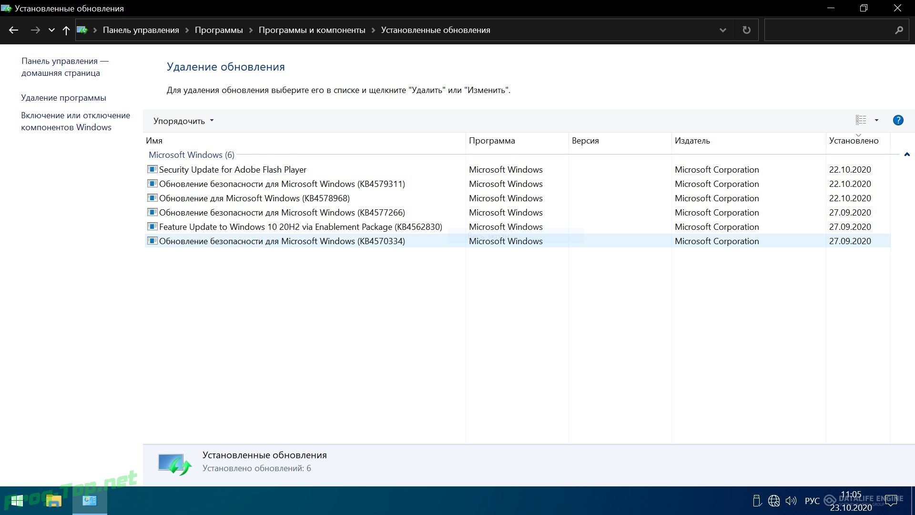Viewport: 915px width, 515px height.
Task: Open Программы breadcrumb segment
Action: click(219, 30)
